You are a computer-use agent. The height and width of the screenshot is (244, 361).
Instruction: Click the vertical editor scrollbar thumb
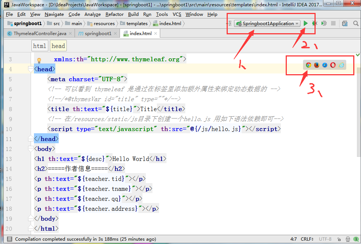point(358,111)
